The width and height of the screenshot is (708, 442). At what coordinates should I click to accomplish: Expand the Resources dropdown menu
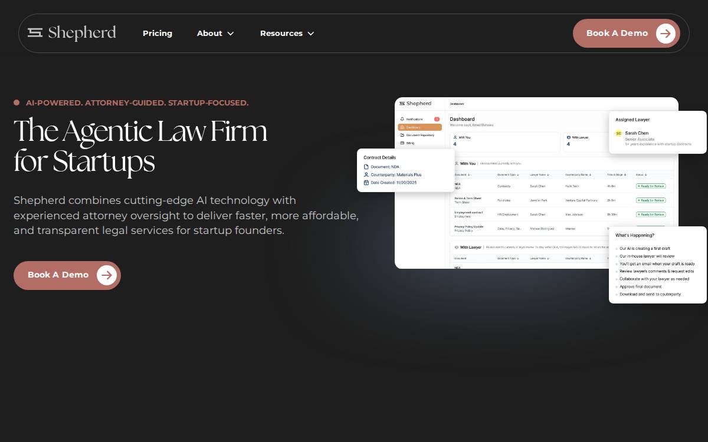pyautogui.click(x=287, y=34)
